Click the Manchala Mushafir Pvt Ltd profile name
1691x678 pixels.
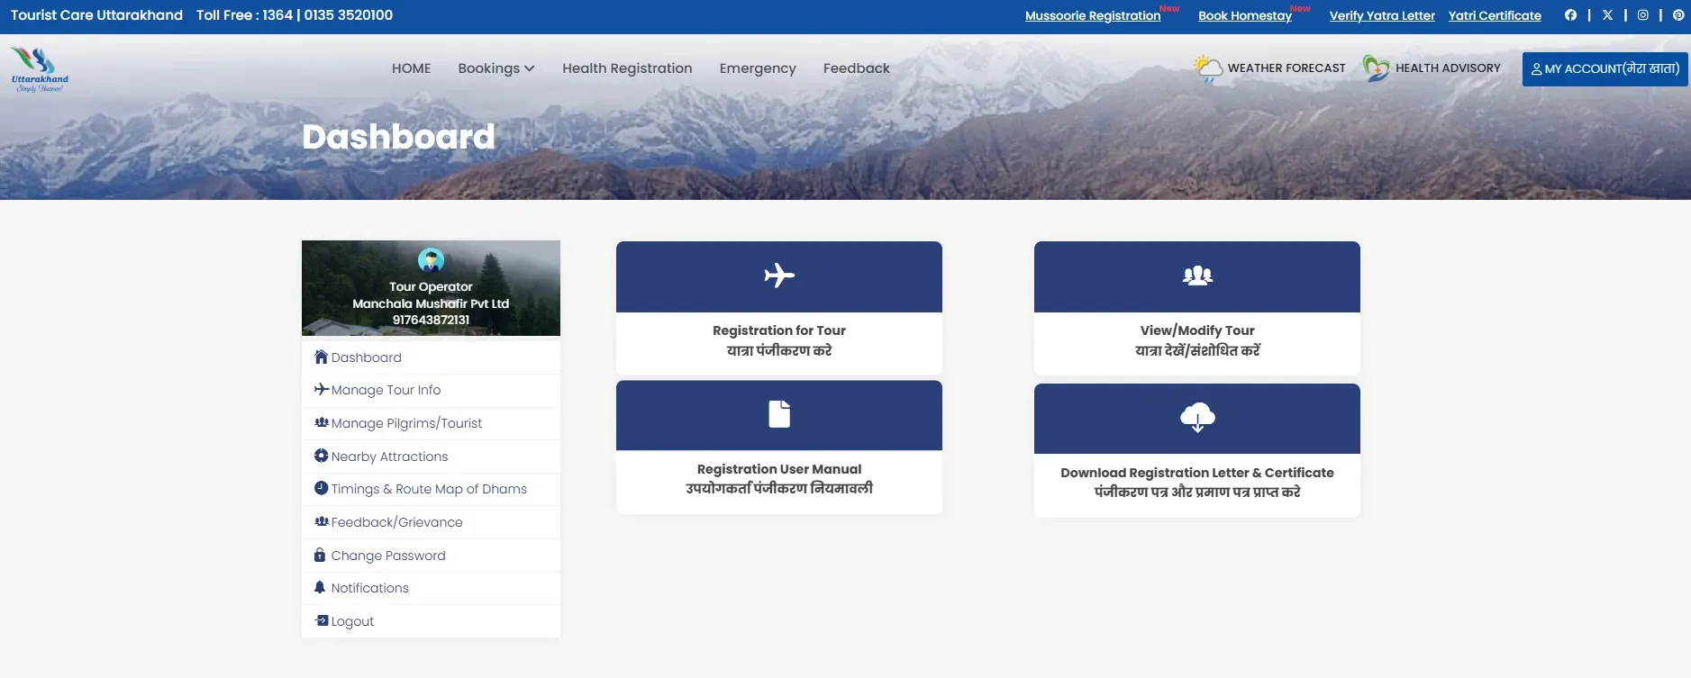point(431,303)
